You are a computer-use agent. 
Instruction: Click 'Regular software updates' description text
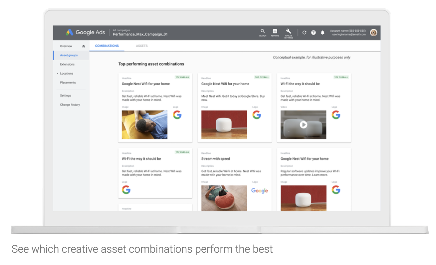click(310, 173)
